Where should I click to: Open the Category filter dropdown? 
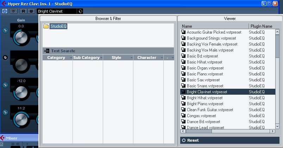(x=71, y=58)
